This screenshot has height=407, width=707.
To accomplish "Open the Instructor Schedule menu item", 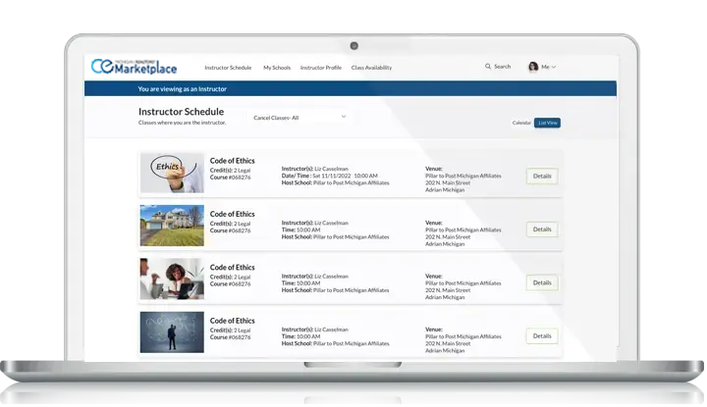I will (228, 68).
